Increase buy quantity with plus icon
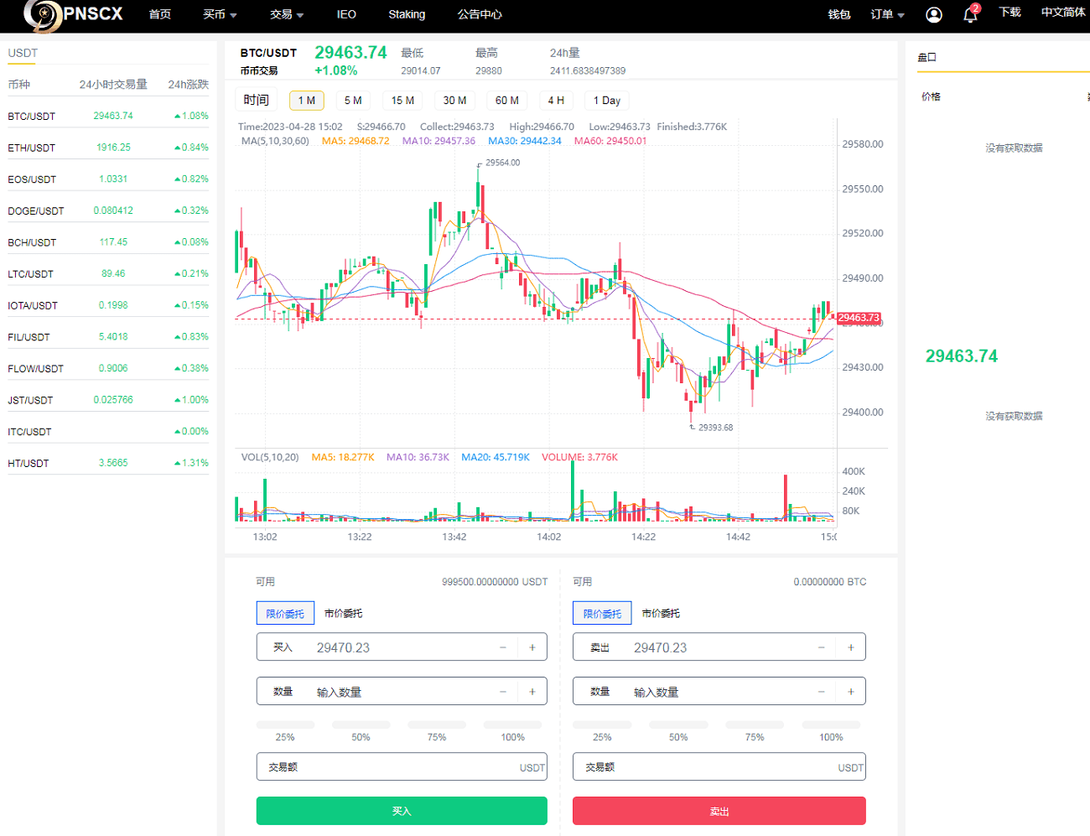The height and width of the screenshot is (836, 1090). (x=532, y=692)
